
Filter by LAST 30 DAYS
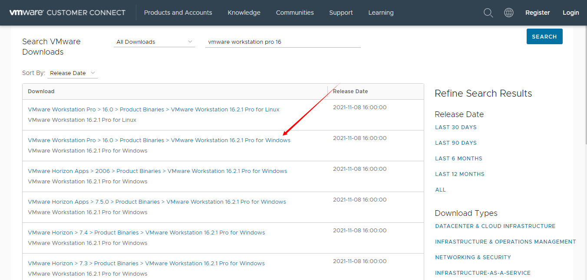[456, 127]
